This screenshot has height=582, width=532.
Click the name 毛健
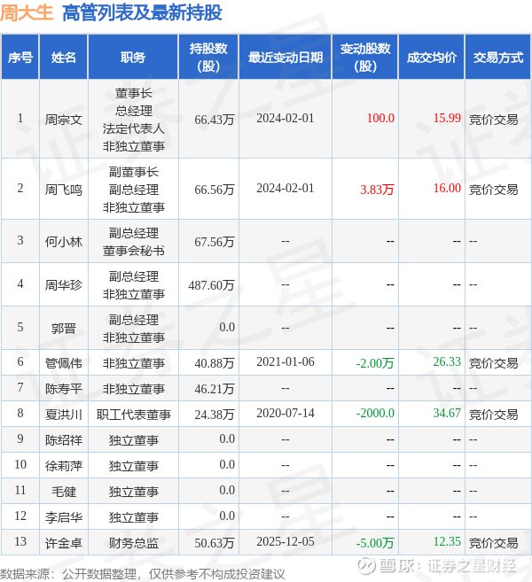tap(64, 492)
